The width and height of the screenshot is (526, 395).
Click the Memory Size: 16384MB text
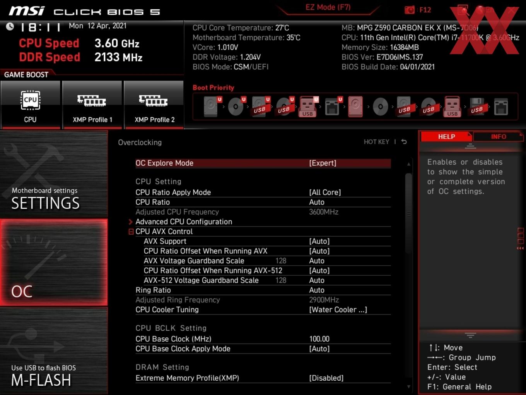coord(380,47)
